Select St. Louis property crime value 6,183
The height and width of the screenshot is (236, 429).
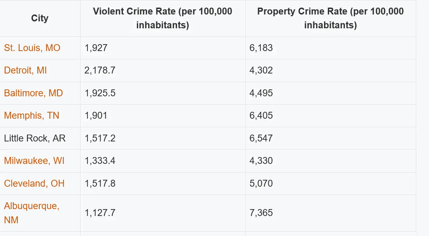pos(261,48)
